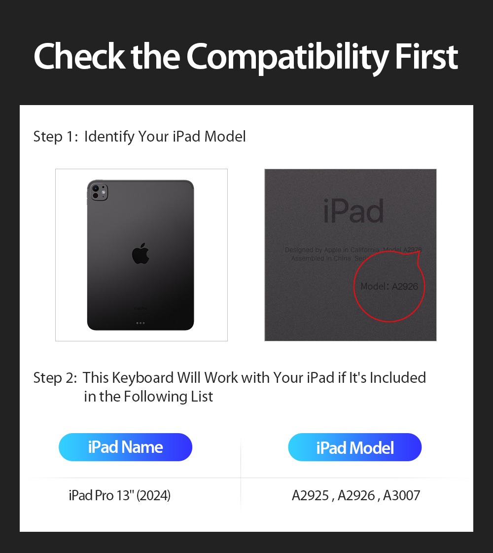Image resolution: width=493 pixels, height=553 pixels.
Task: Select the iPad Model pill button
Action: 355,447
